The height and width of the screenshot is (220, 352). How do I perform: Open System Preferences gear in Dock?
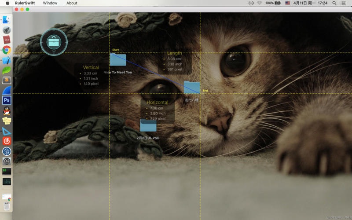pyautogui.click(x=7, y=161)
